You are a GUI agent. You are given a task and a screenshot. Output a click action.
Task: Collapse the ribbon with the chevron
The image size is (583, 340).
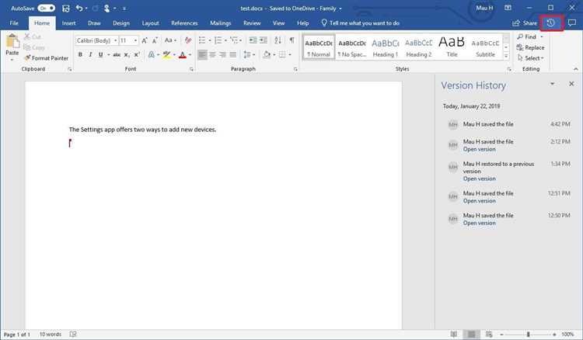tap(575, 69)
